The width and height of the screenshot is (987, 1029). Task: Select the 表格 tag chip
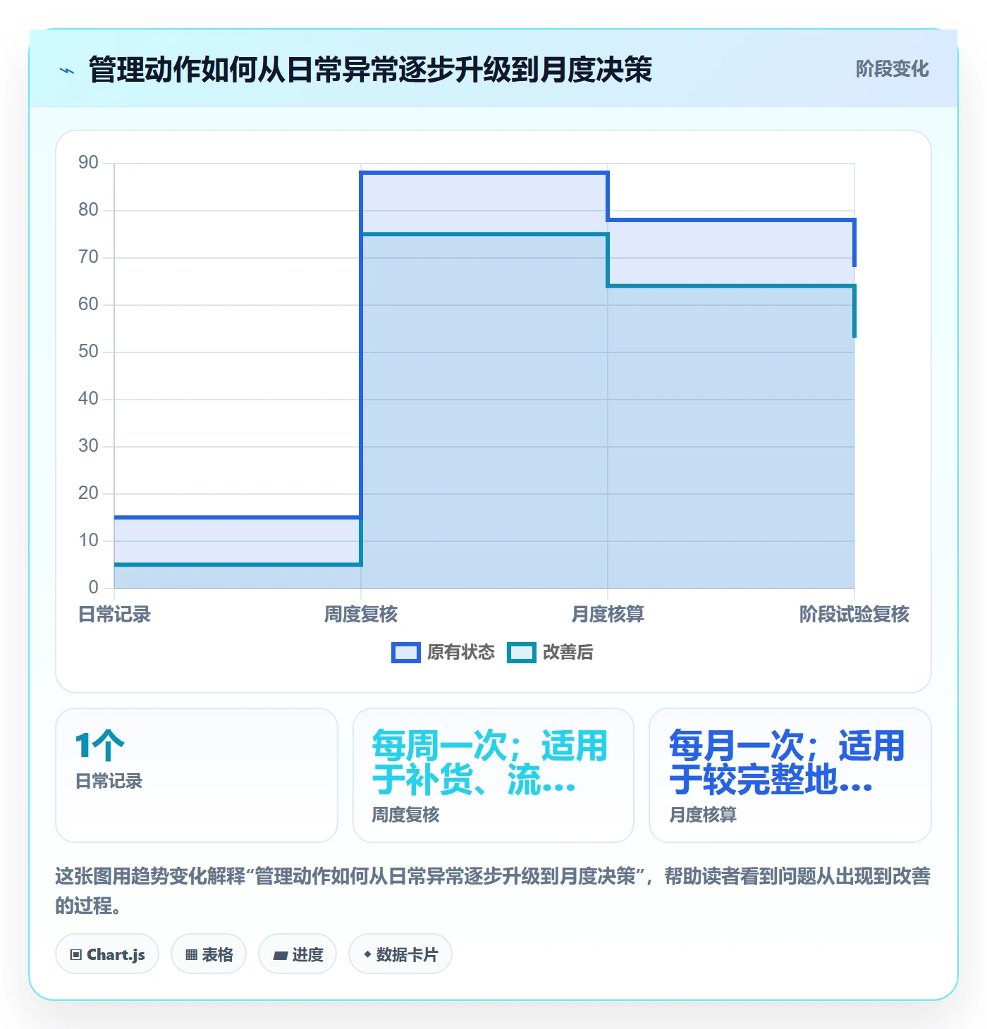[209, 954]
